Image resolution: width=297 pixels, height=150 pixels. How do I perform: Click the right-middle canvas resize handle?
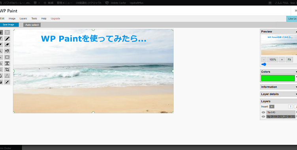[x=173, y=71]
